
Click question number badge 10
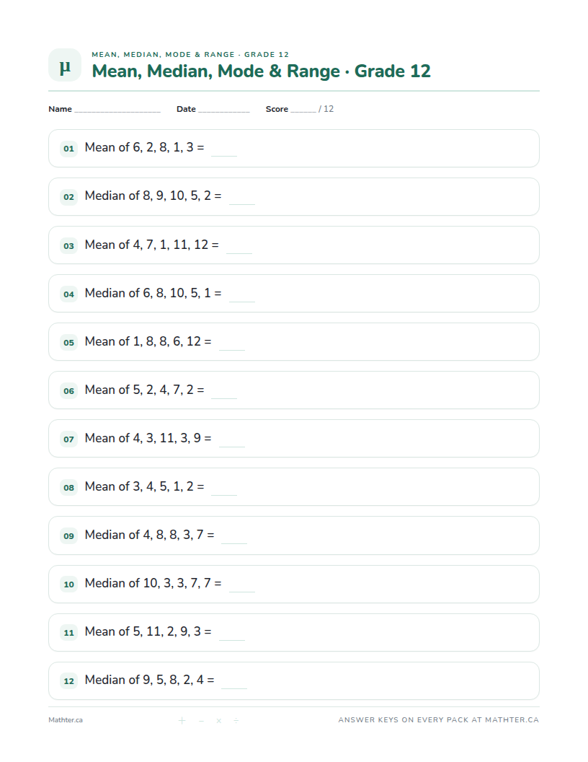pyautogui.click(x=69, y=584)
